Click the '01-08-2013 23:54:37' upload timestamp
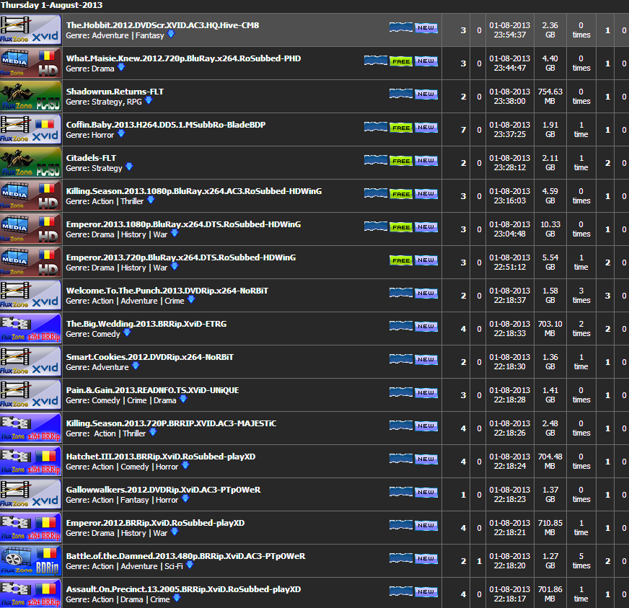 pyautogui.click(x=509, y=30)
